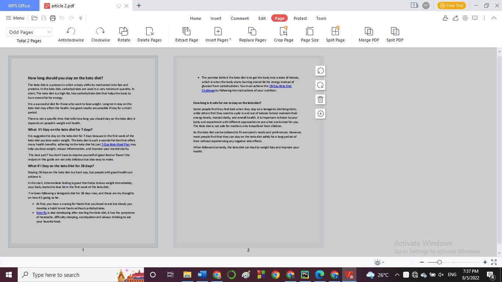Open the Comment ribbon tab
Viewport: 502px width, 282px height.
point(240,18)
